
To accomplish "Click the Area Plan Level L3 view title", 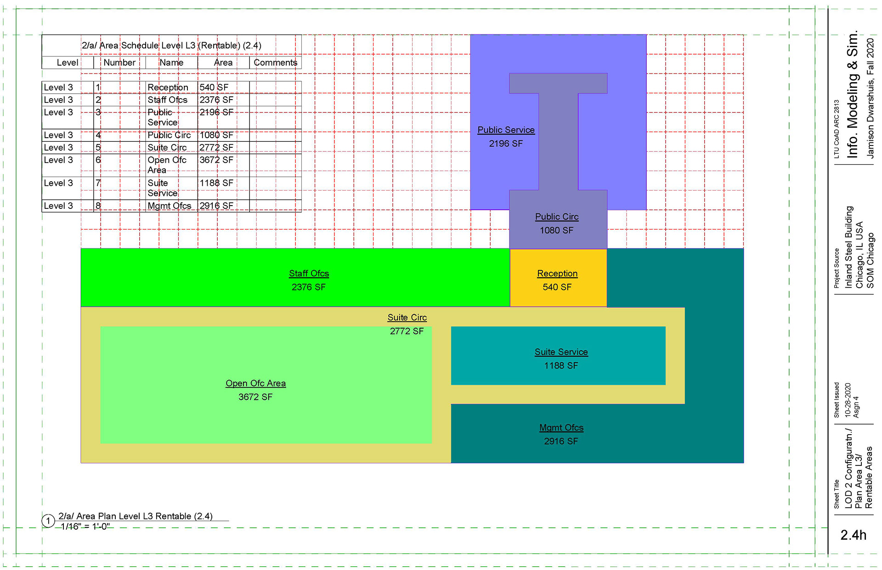I will click(136, 516).
